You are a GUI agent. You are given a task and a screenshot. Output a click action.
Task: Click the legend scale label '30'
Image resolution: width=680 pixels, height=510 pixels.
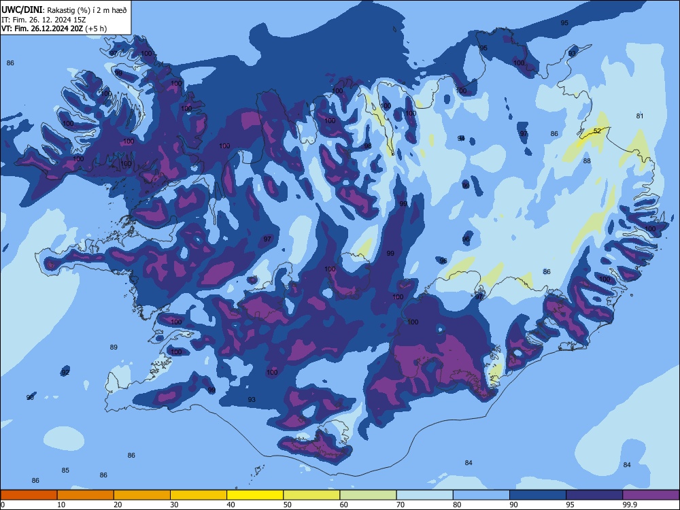(174, 505)
